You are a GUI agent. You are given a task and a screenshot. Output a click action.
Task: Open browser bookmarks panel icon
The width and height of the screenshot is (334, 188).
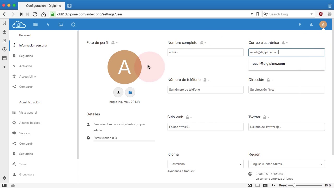pyautogui.click(x=4, y=23)
